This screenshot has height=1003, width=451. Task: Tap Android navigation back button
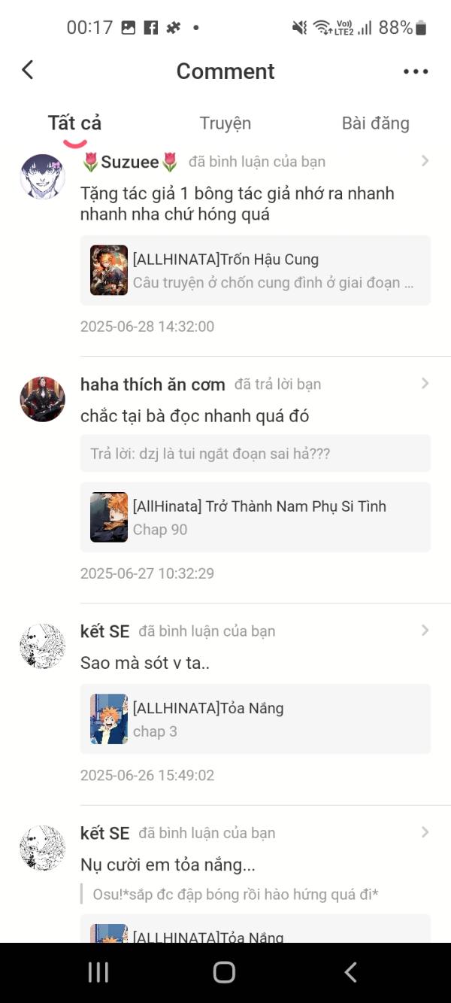pos(350,972)
